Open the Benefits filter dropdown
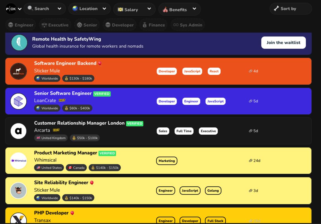Viewport: 321px width, 224px height. (x=179, y=9)
